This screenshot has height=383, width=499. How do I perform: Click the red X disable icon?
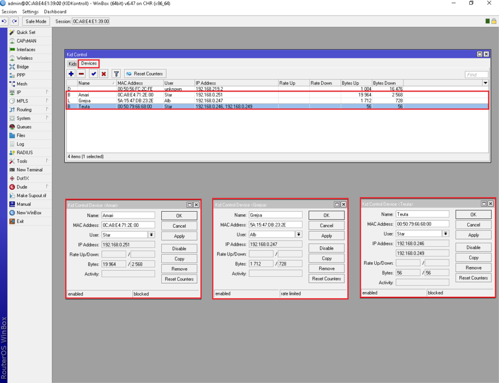(104, 74)
